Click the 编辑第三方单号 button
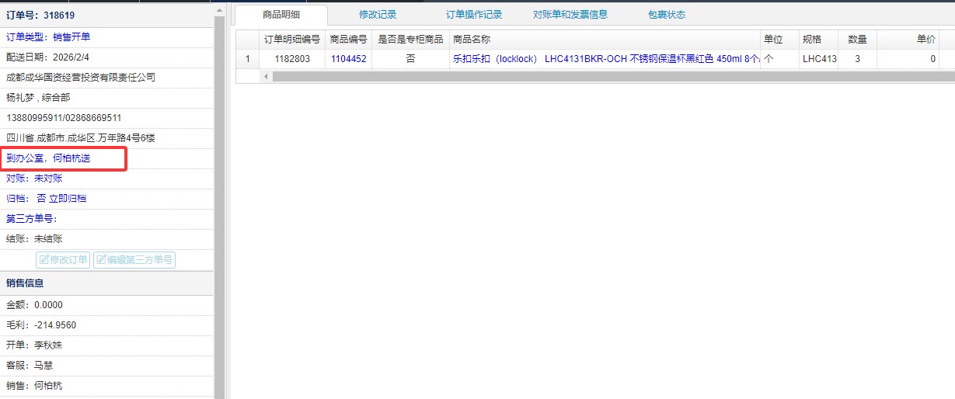 click(134, 259)
